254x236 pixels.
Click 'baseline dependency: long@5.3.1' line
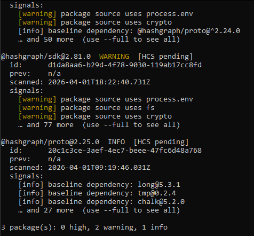(99, 185)
